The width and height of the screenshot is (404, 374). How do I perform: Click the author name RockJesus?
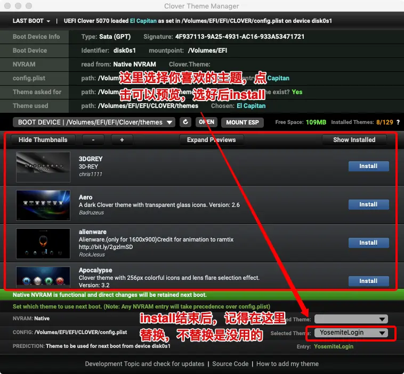[92, 255]
